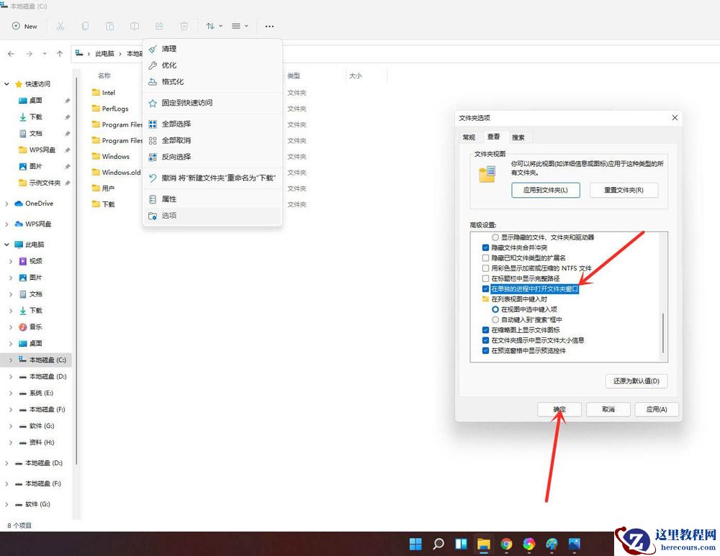Click the Share icon in the toolbar
This screenshot has width=720, height=556.
coord(158,26)
